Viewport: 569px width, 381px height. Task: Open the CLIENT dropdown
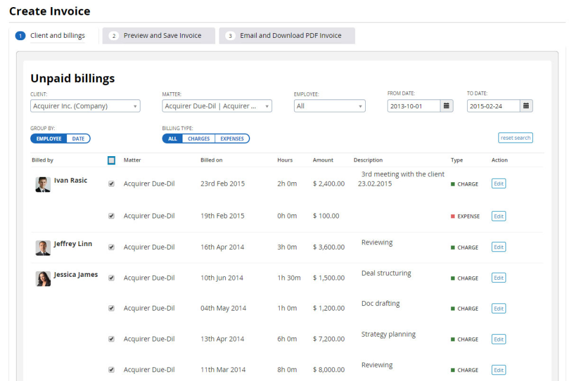[85, 105]
